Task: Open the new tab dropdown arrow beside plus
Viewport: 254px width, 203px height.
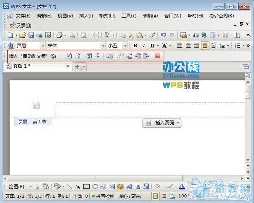Action: pos(83,67)
